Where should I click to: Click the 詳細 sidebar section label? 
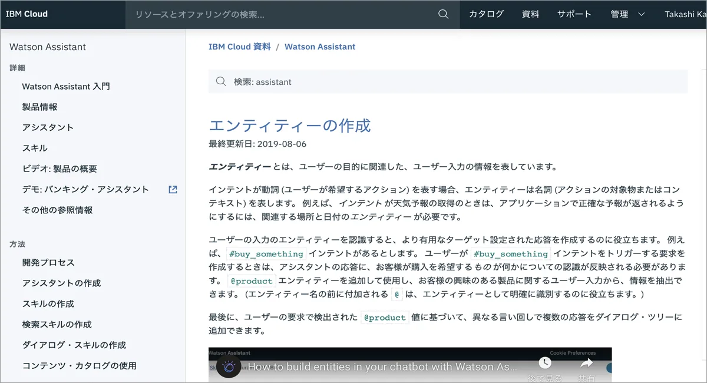coord(17,68)
